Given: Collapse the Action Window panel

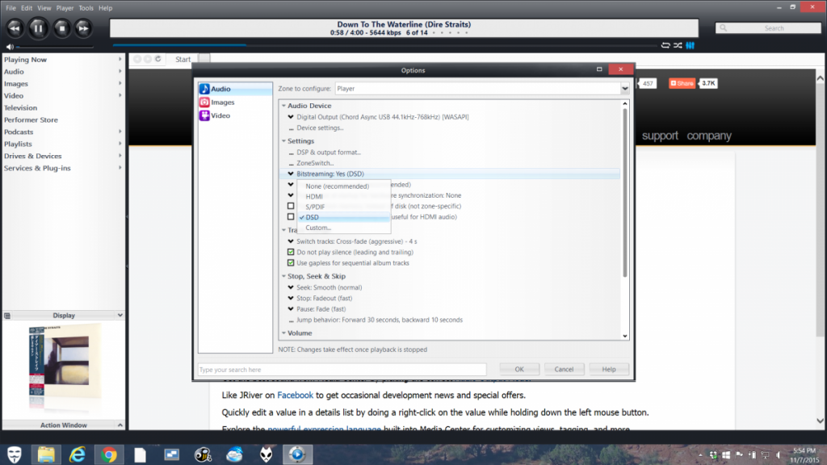Looking at the screenshot, I should point(120,425).
